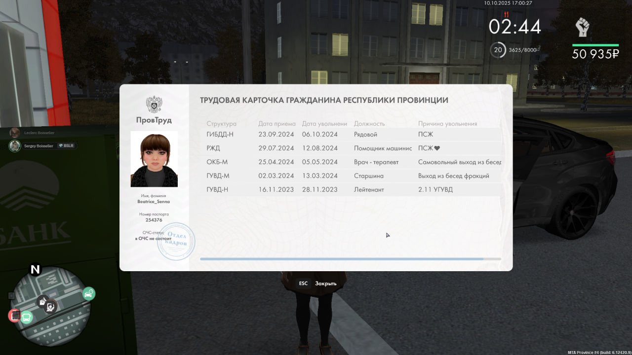This screenshot has height=355, width=632.
Task: Click the Дата увольнения column header
Action: click(325, 124)
